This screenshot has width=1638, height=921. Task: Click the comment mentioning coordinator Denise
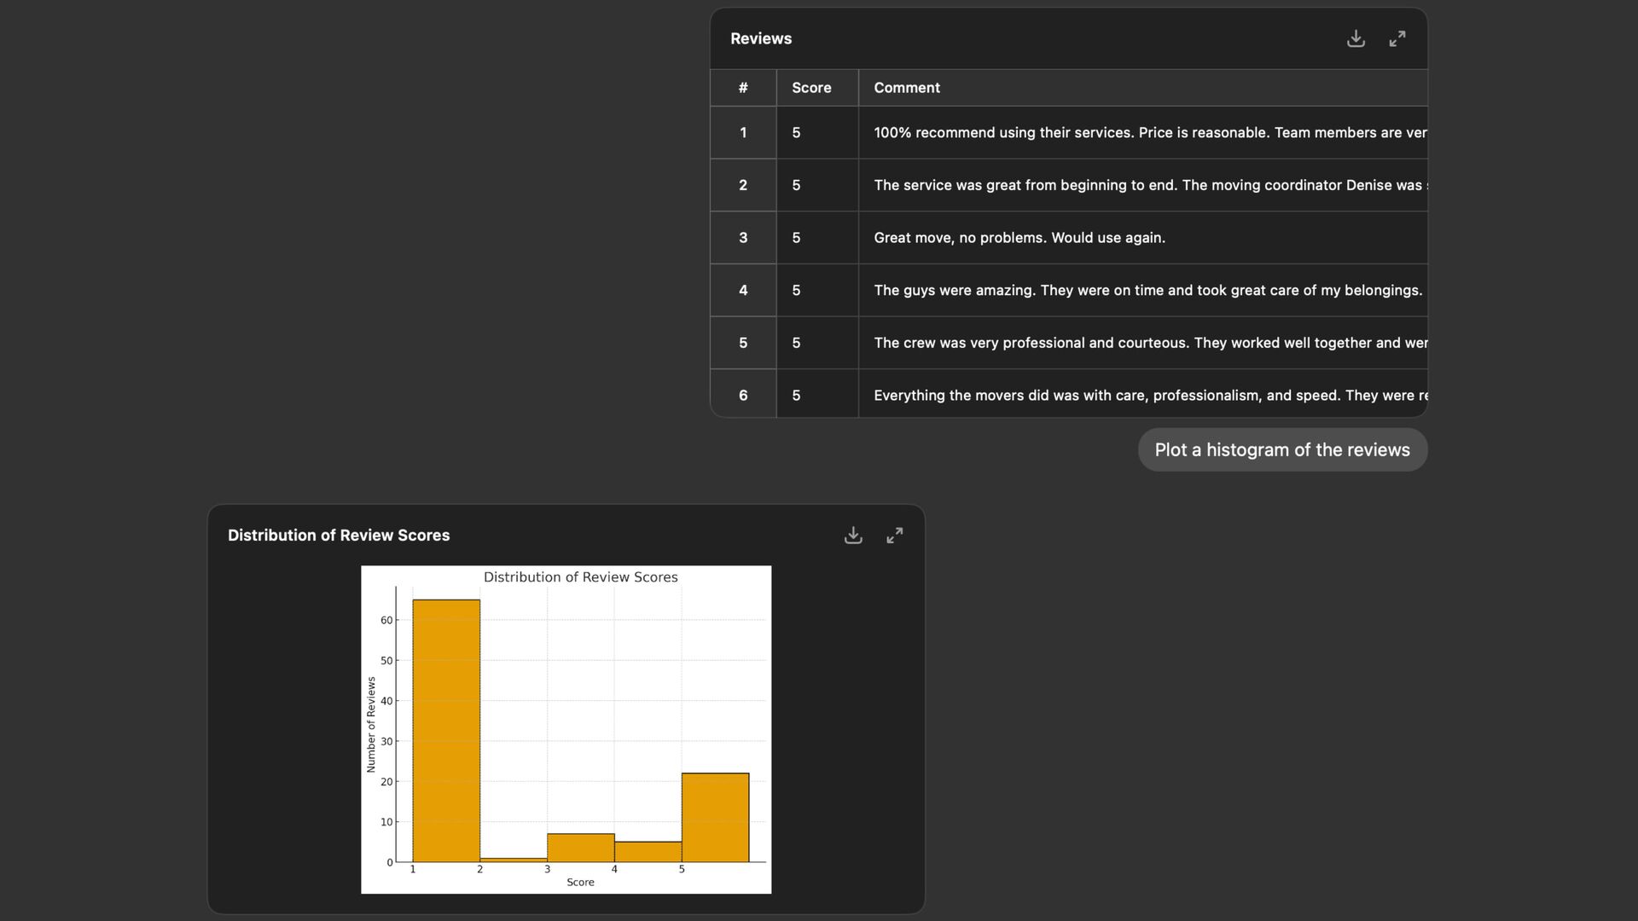click(x=1143, y=186)
